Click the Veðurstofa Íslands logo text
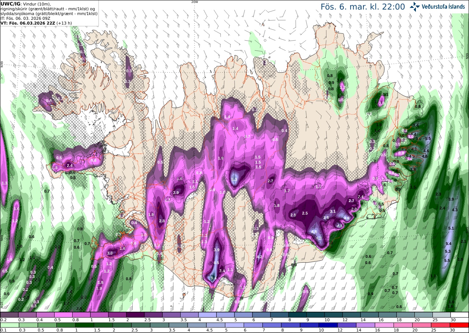Image resolution: width=469 pixels, height=333 pixels. click(x=443, y=7)
